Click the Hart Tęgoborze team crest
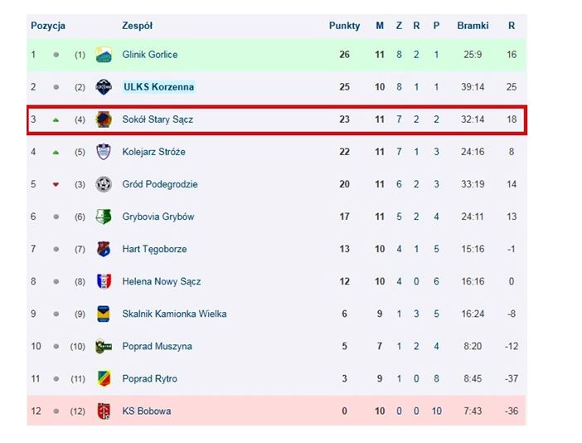 (x=104, y=249)
